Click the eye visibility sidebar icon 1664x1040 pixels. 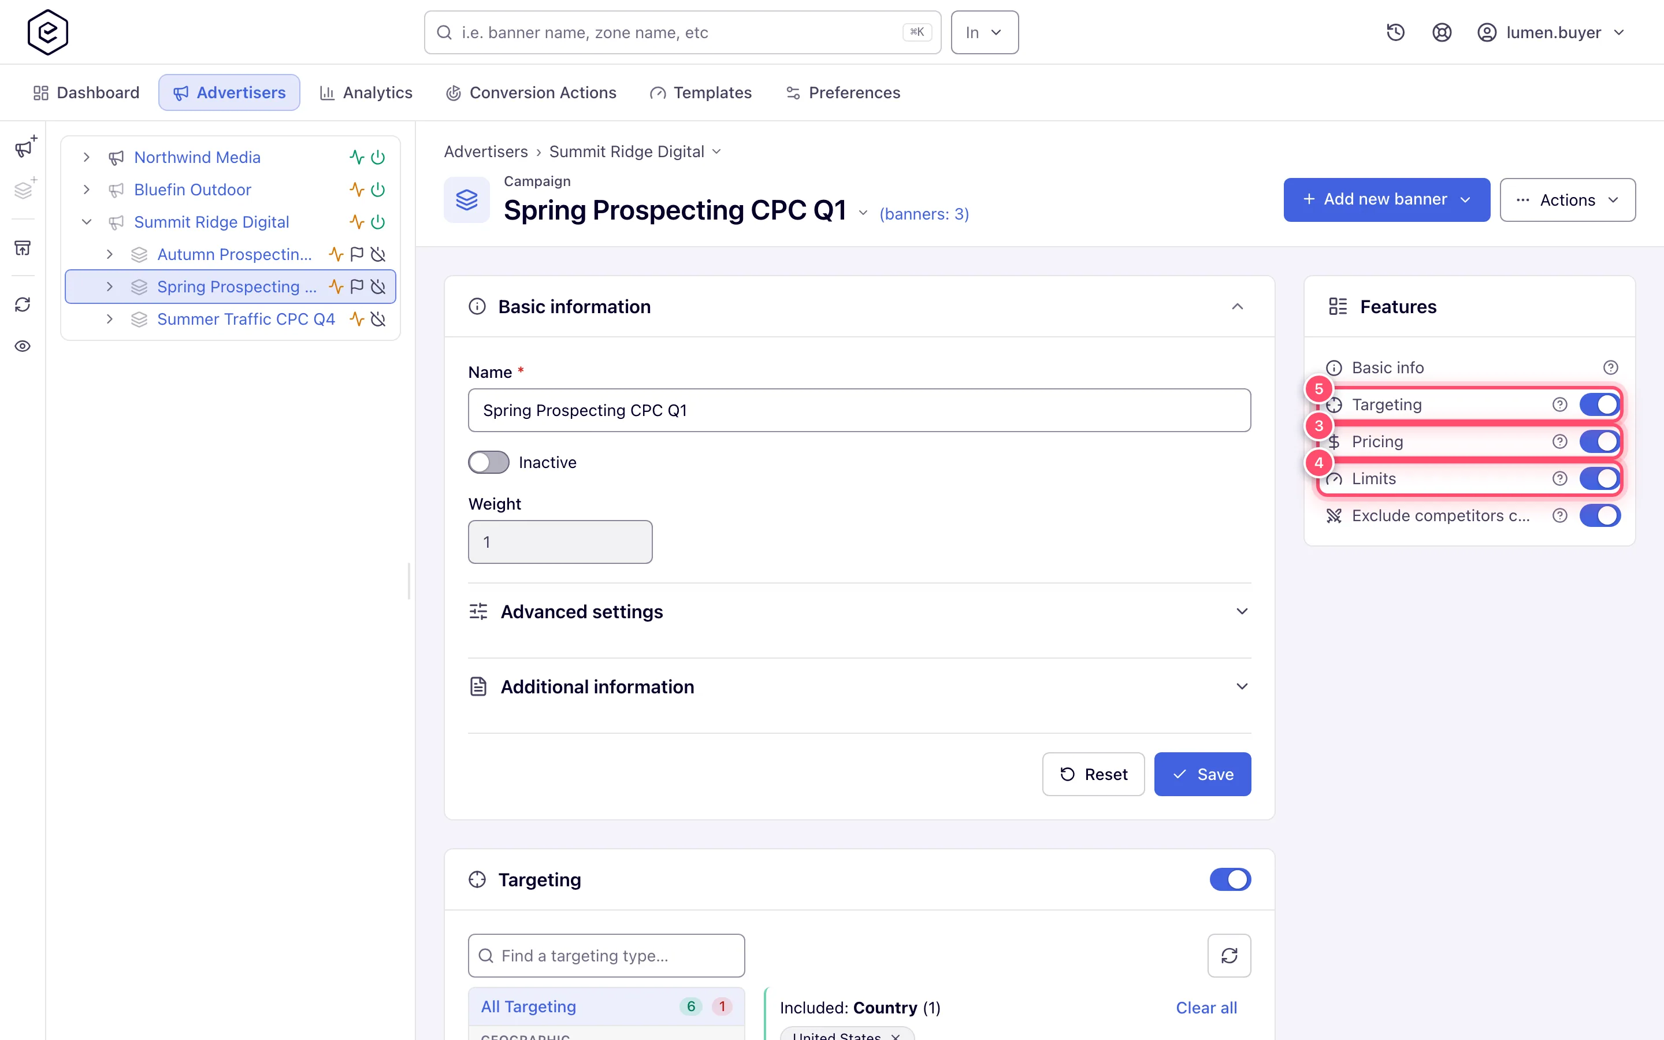23,346
